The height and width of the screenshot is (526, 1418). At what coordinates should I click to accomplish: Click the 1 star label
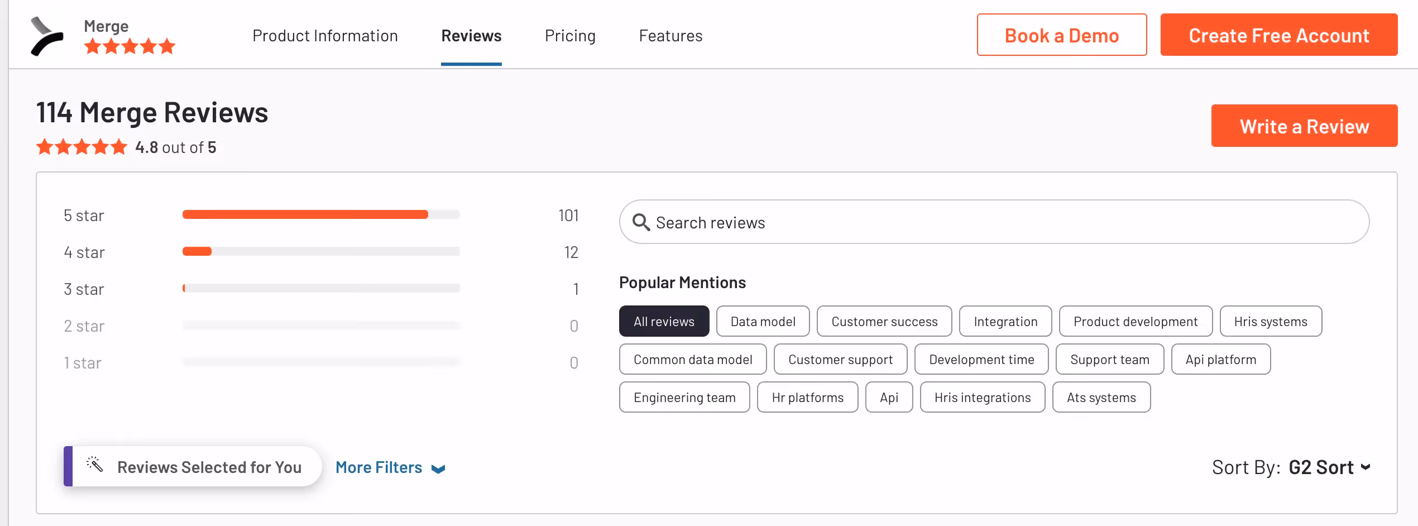(83, 363)
